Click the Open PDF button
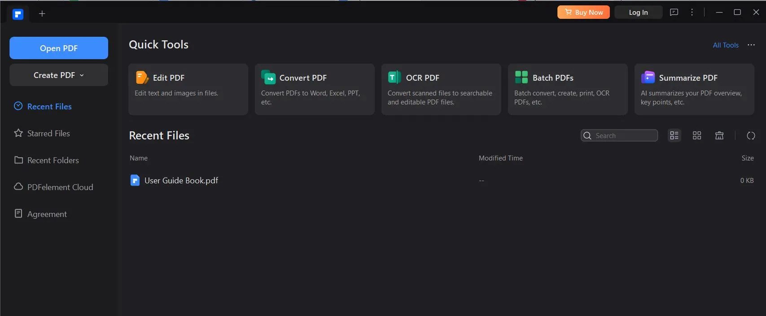This screenshot has width=766, height=316. (59, 48)
